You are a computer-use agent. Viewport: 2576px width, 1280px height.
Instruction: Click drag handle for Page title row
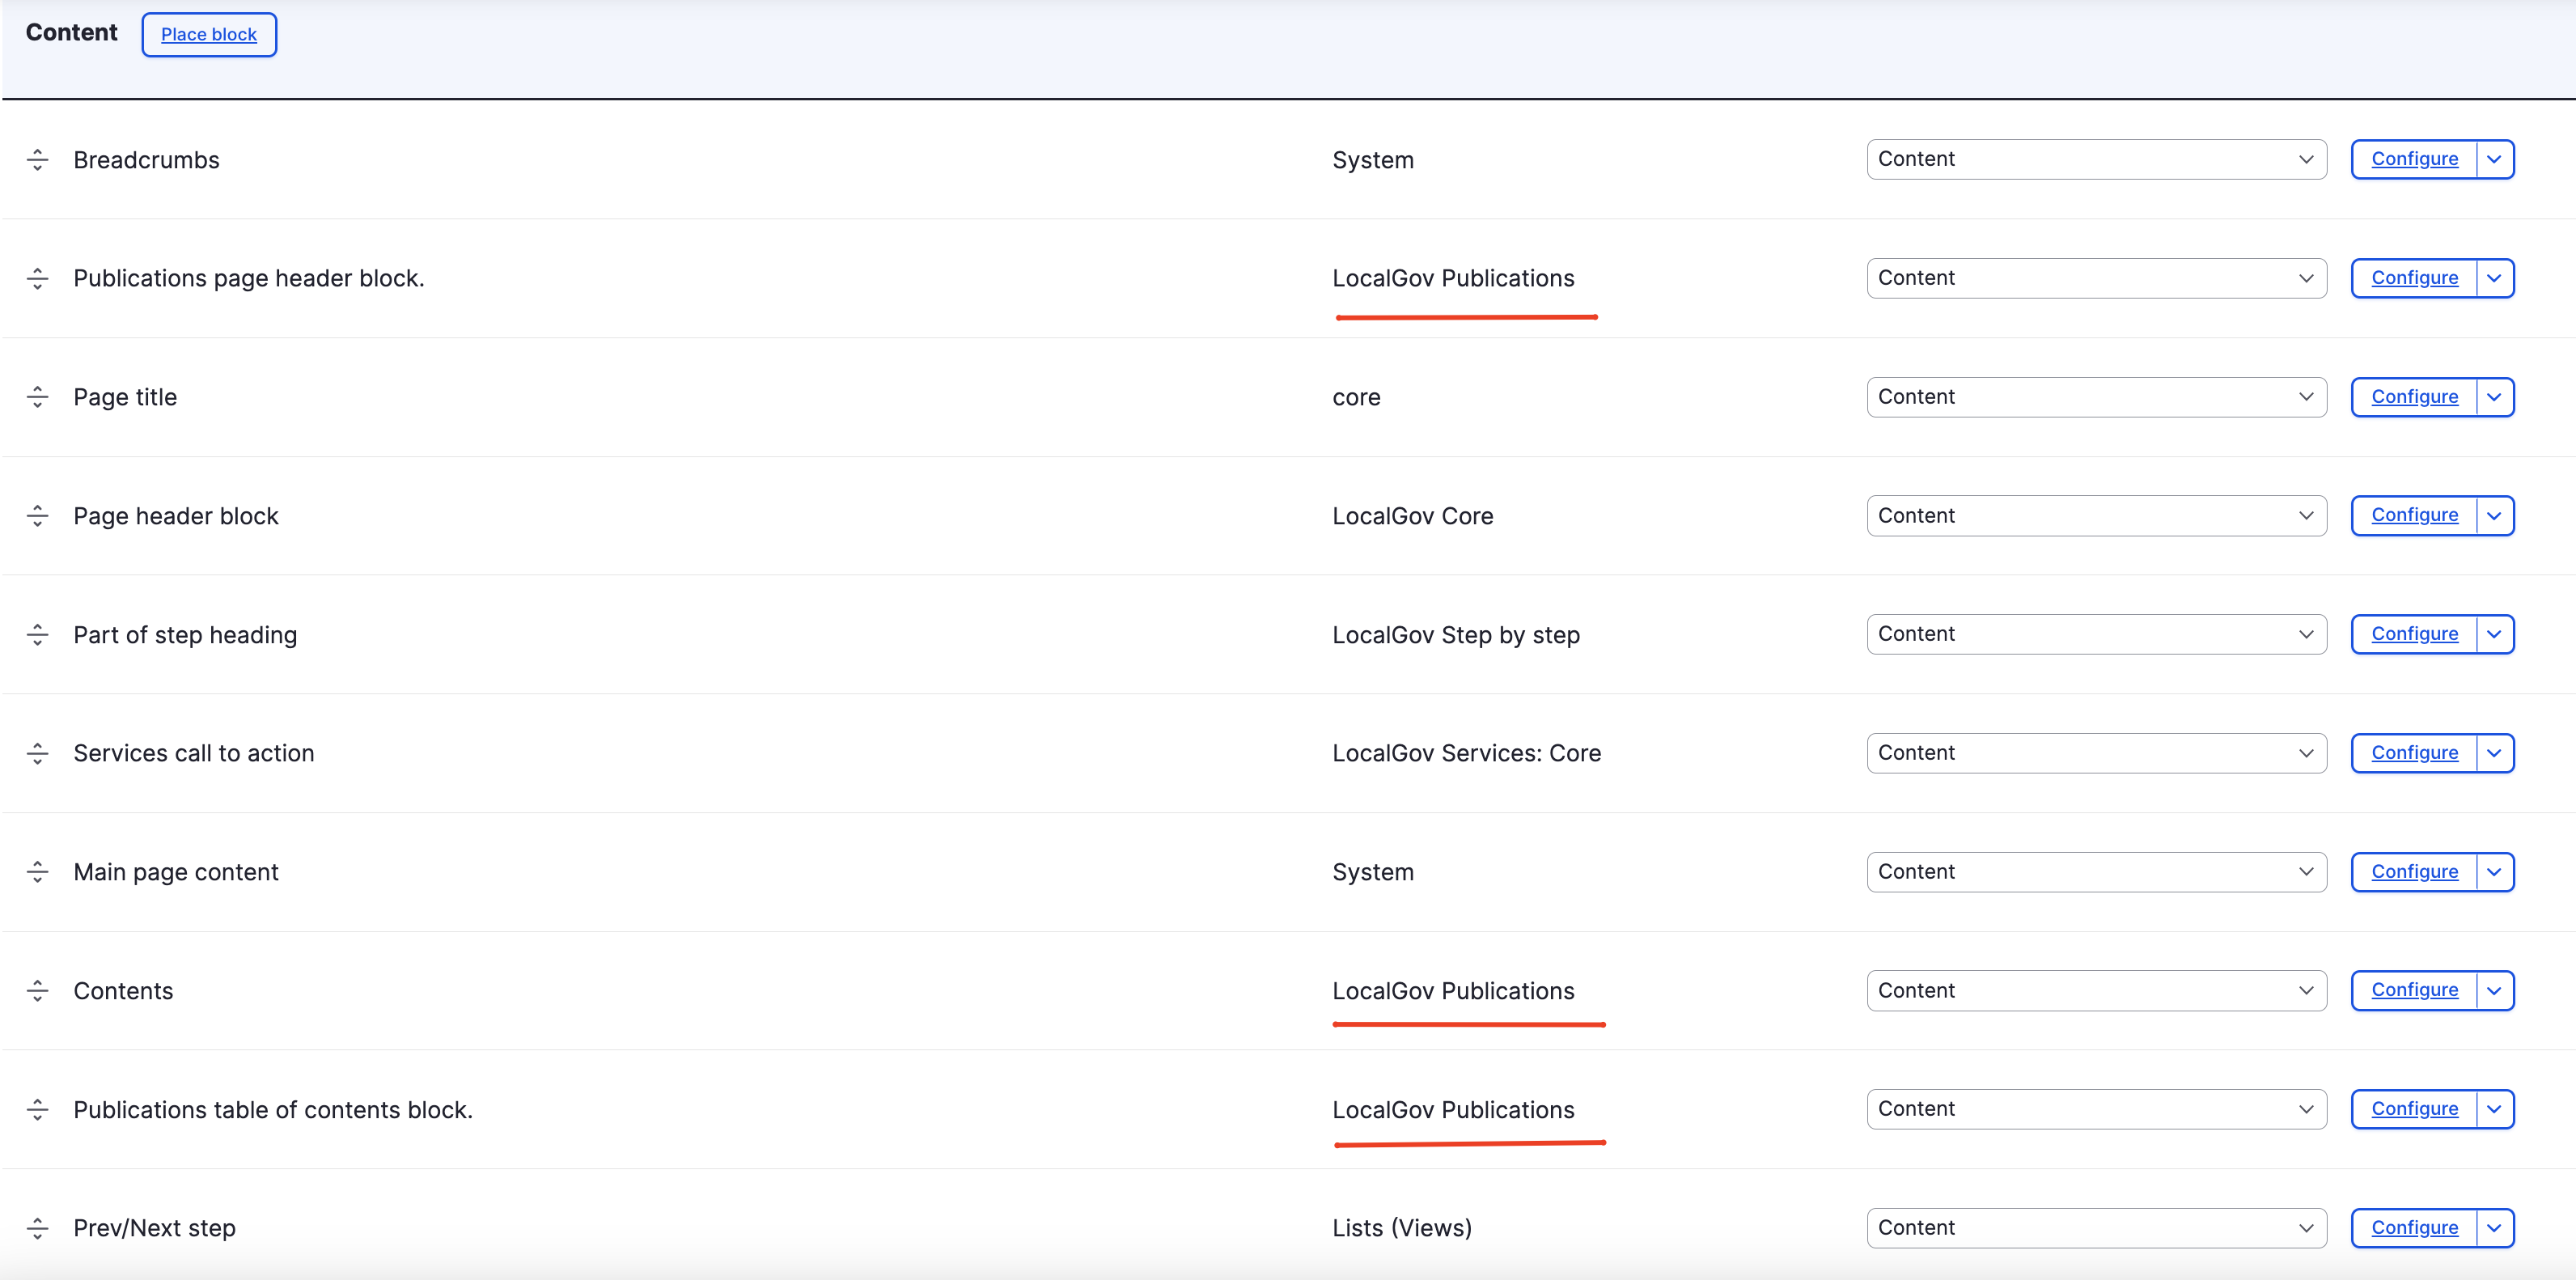pyautogui.click(x=38, y=397)
